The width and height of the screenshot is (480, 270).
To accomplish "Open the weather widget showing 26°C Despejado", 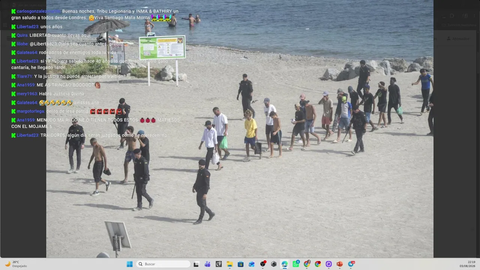I will click(x=16, y=264).
